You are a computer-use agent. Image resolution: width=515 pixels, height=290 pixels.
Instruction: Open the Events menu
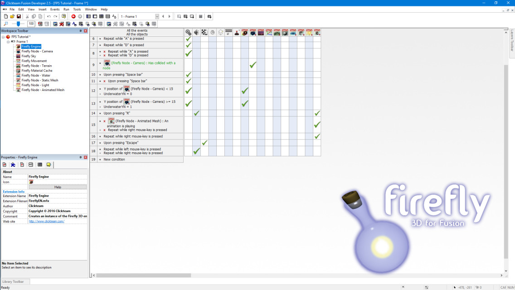[54, 9]
